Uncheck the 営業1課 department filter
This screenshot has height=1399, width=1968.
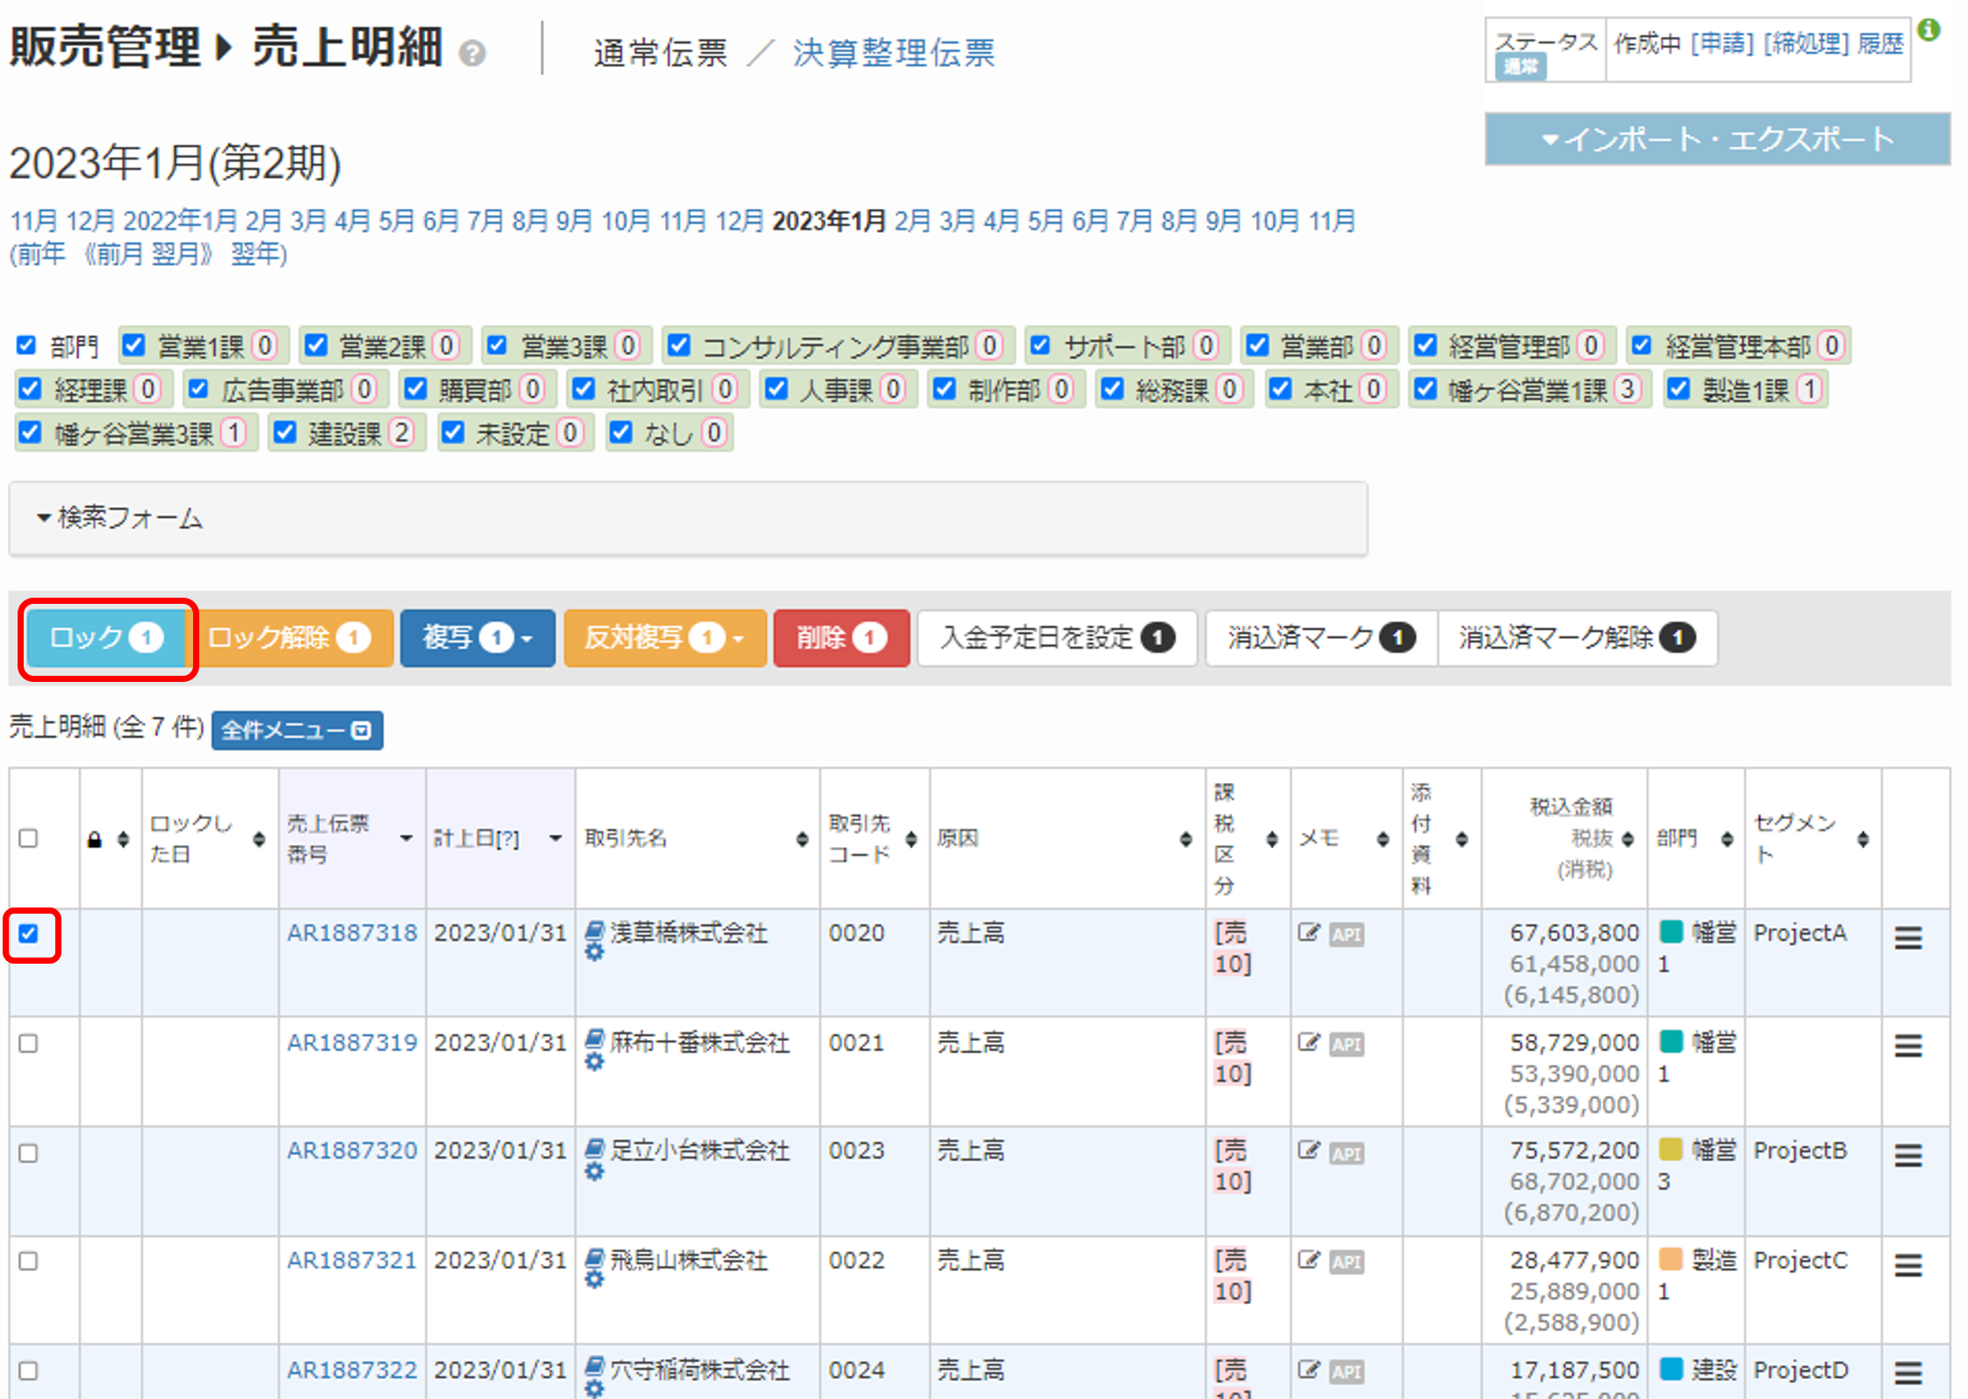(133, 345)
